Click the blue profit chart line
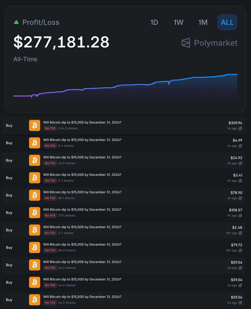Viewport: 251px width, 309px height. click(x=125, y=85)
